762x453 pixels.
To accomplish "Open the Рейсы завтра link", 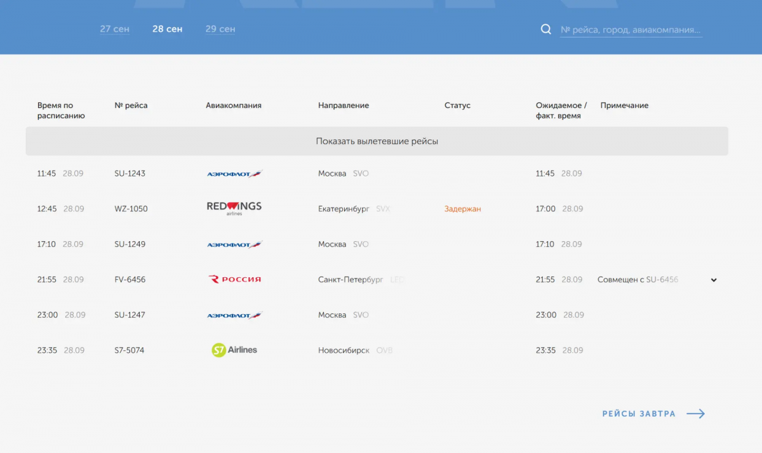I will 639,414.
